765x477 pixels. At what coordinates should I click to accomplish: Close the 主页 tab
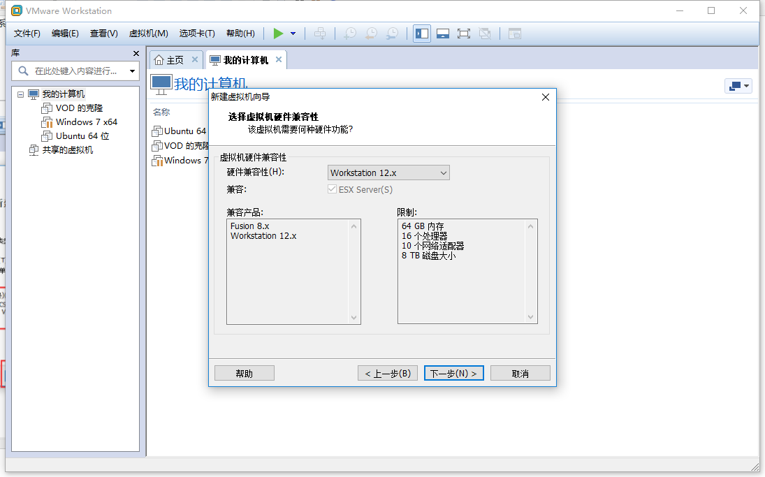pyautogui.click(x=195, y=59)
